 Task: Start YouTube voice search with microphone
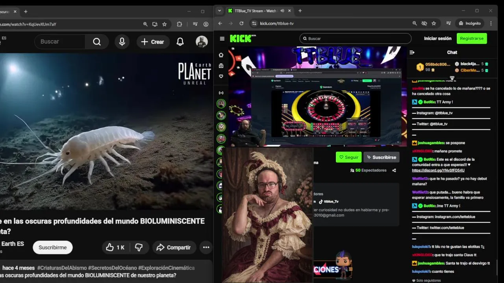click(122, 42)
